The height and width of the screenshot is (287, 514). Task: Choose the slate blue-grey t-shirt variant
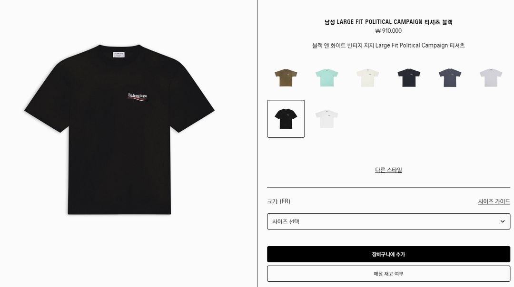(x=450, y=78)
